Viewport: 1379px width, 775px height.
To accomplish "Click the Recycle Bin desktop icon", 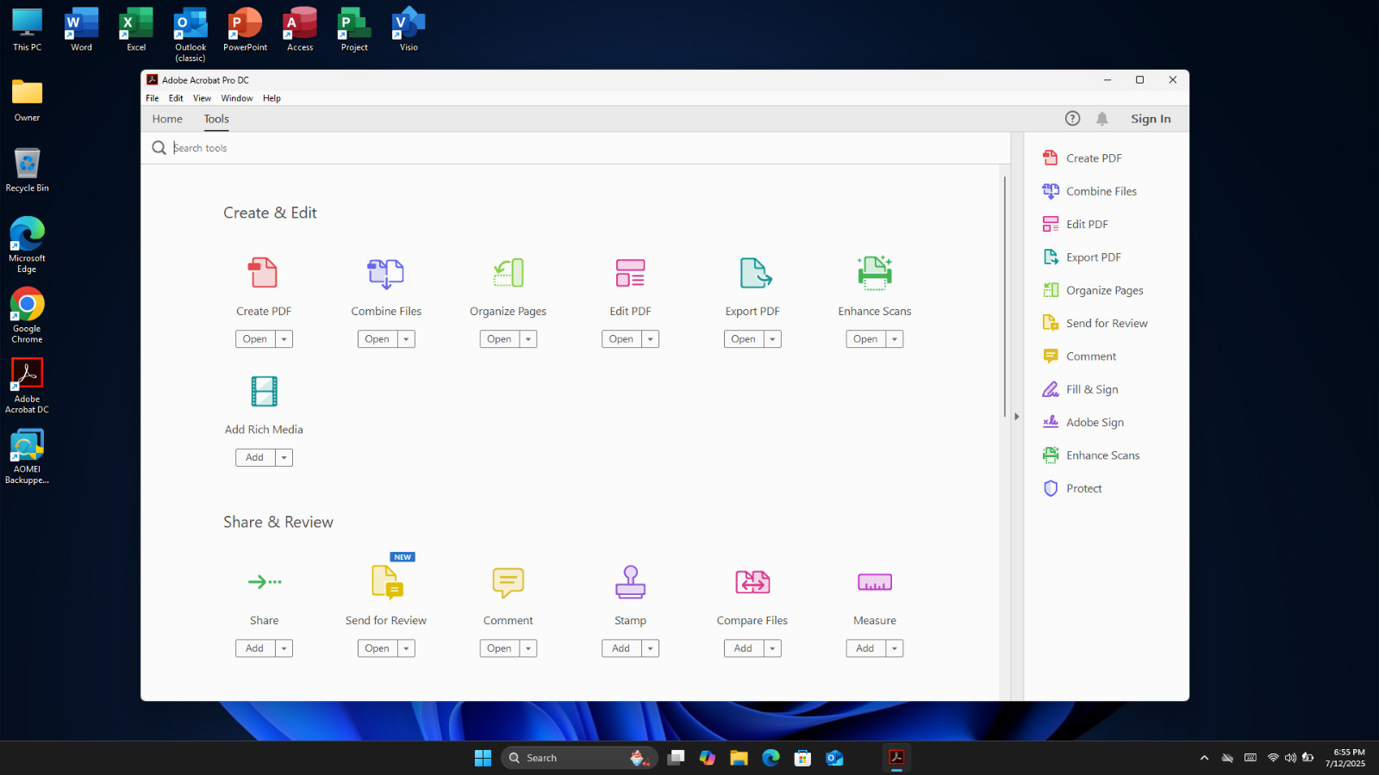I will (27, 169).
